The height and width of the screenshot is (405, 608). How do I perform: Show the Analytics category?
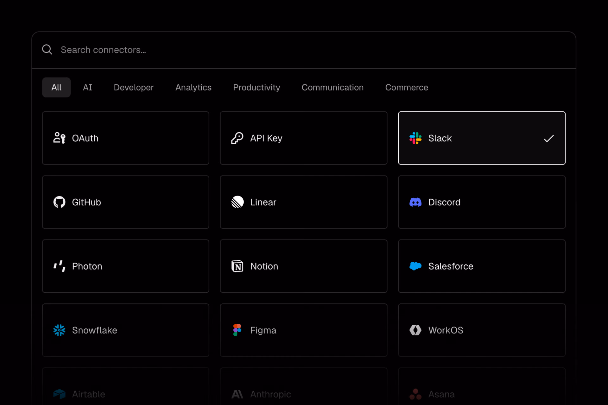(x=193, y=87)
